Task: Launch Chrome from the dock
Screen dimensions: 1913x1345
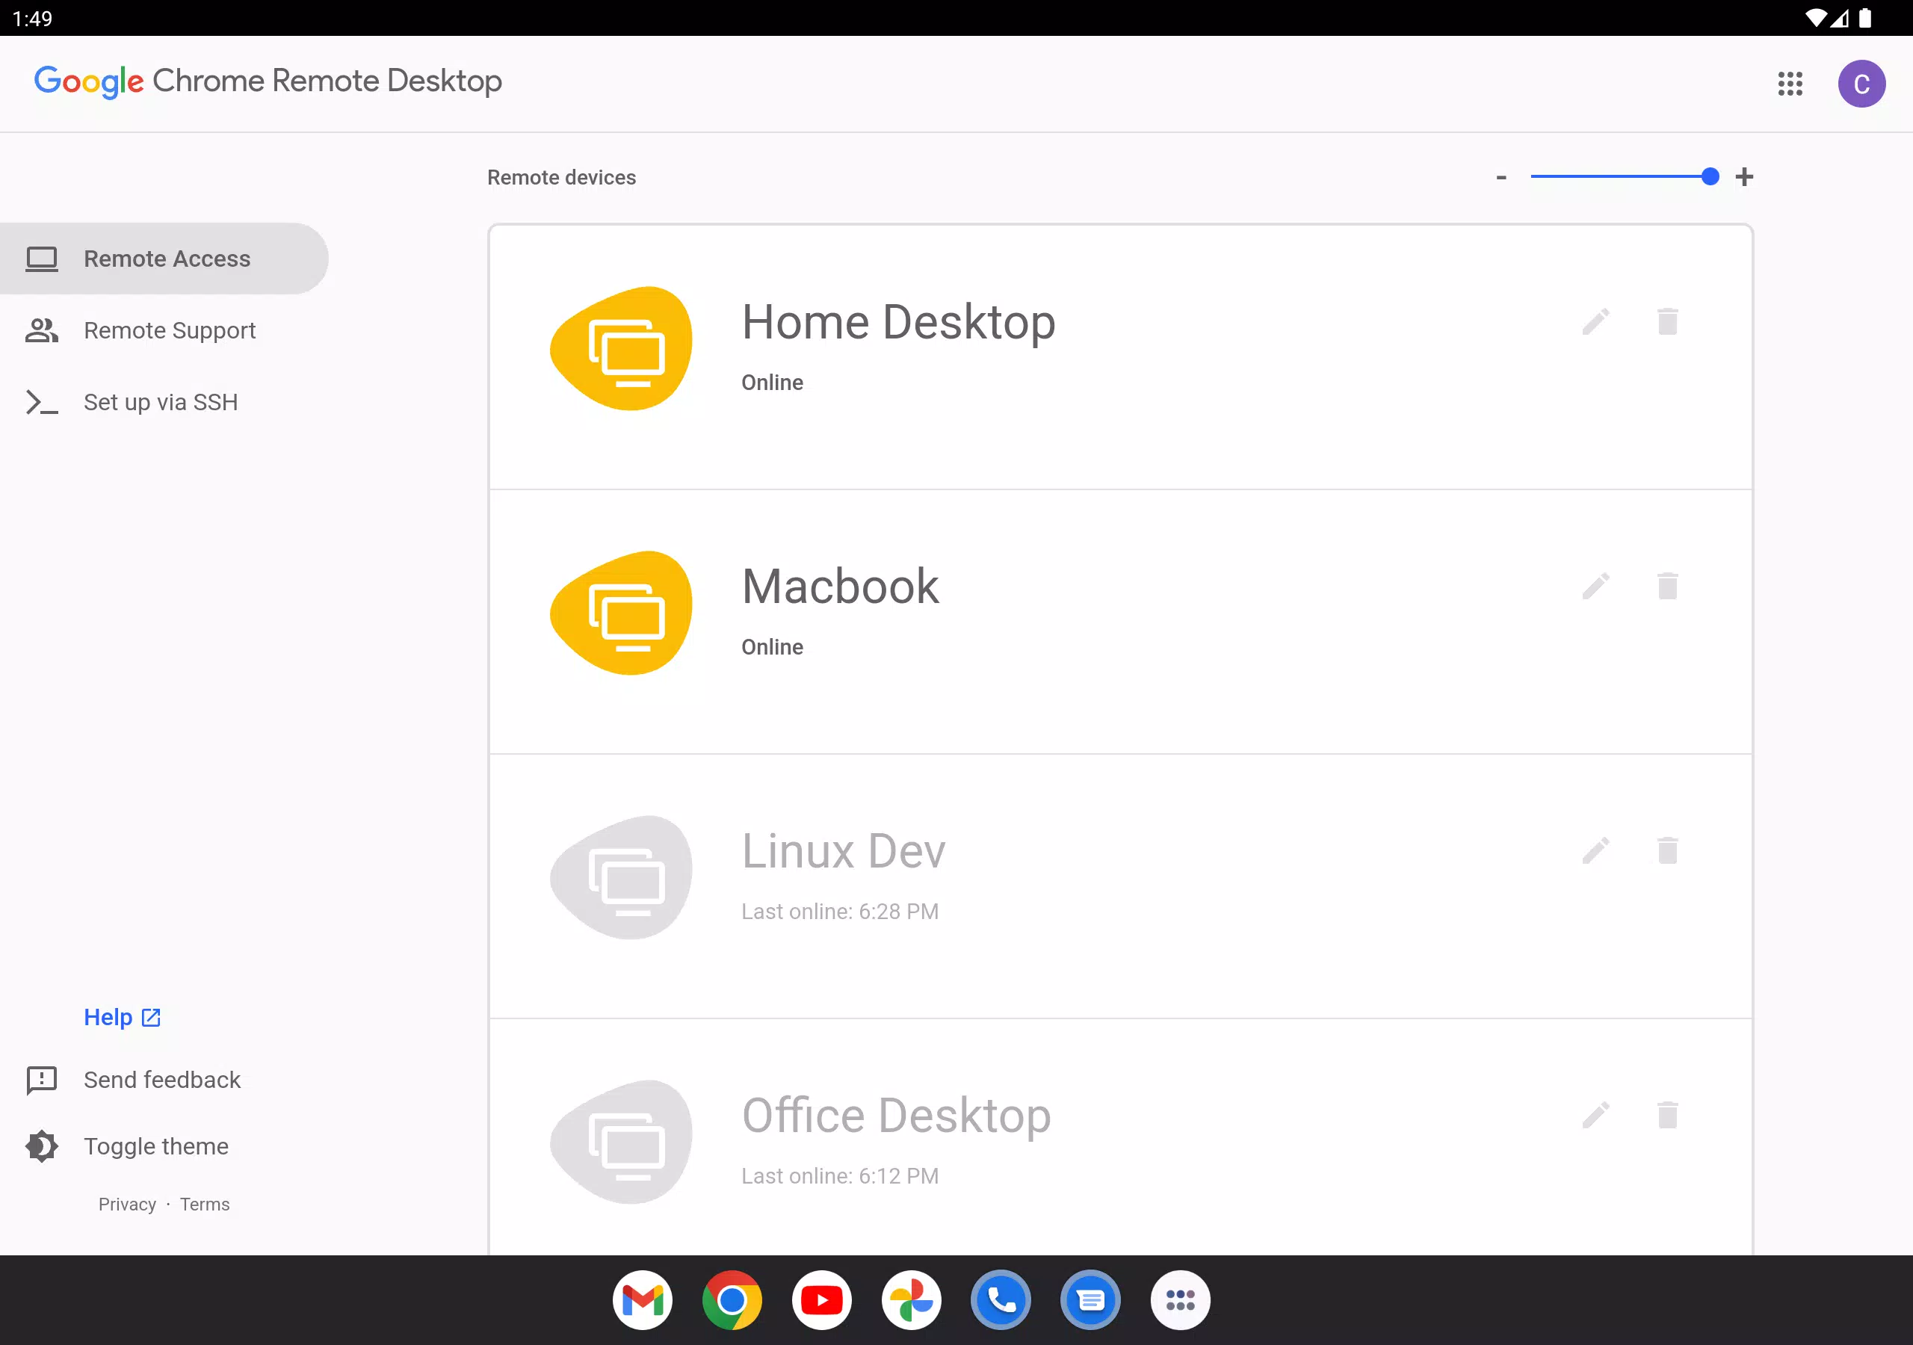Action: point(732,1300)
